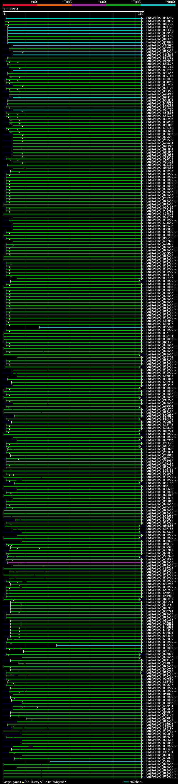Click the UniRef100_C6HG84 label
The width and height of the screenshot is (178, 784).
pos(160,452)
